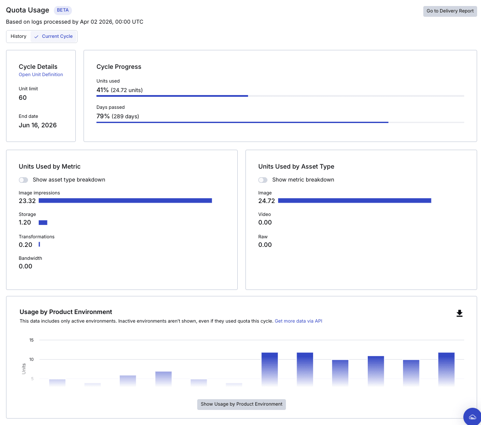Follow the Get more data via API link
The image size is (481, 425).
tap(298, 321)
